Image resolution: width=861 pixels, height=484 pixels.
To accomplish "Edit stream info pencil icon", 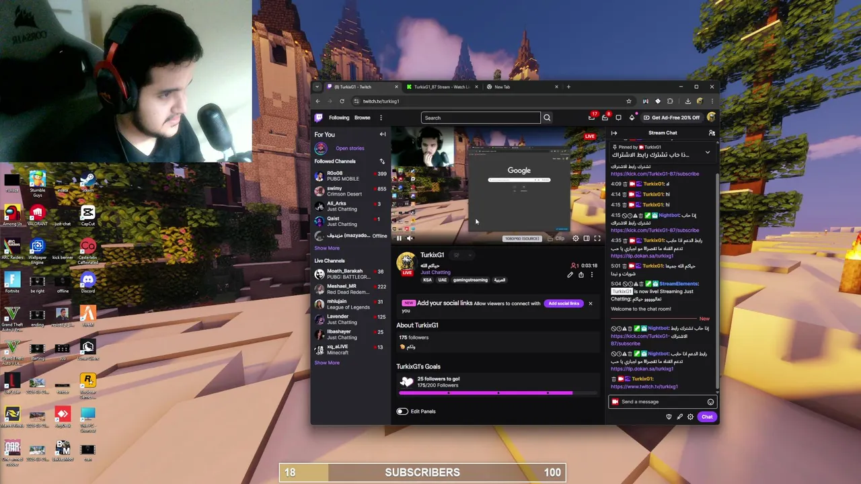I will [x=570, y=275].
